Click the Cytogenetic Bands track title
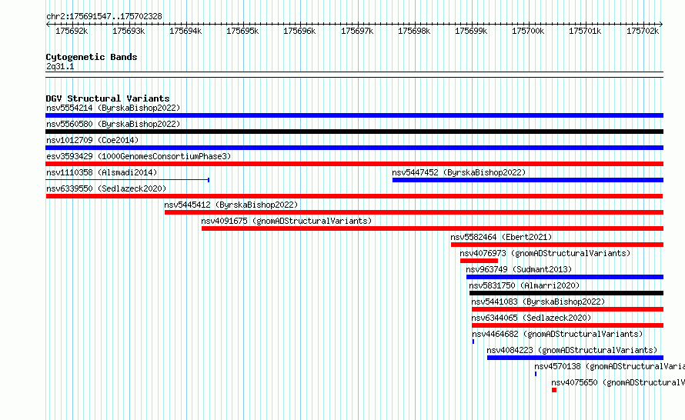Image resolution: width=685 pixels, height=420 pixels. (92, 57)
